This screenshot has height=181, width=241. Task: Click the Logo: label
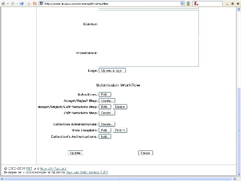pyautogui.click(x=93, y=71)
